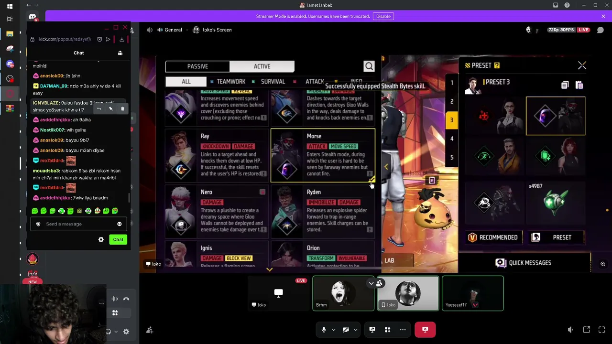Focus on Brhm's video tile
The height and width of the screenshot is (344, 612).
(x=343, y=293)
